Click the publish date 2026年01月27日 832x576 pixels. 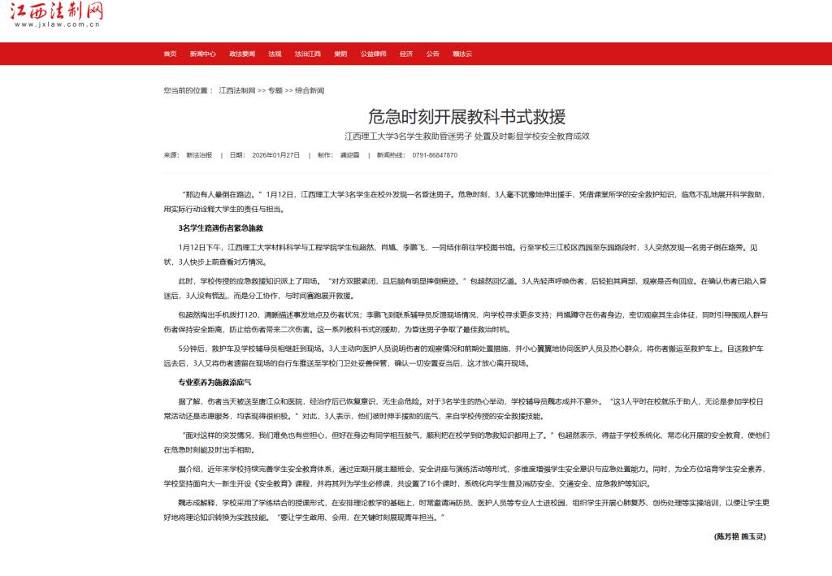276,154
